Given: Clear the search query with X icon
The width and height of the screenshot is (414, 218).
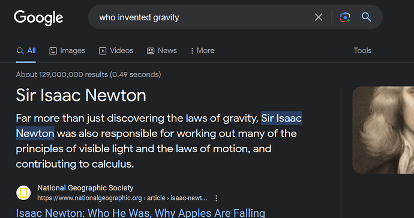Looking at the screenshot, I should pos(319,17).
